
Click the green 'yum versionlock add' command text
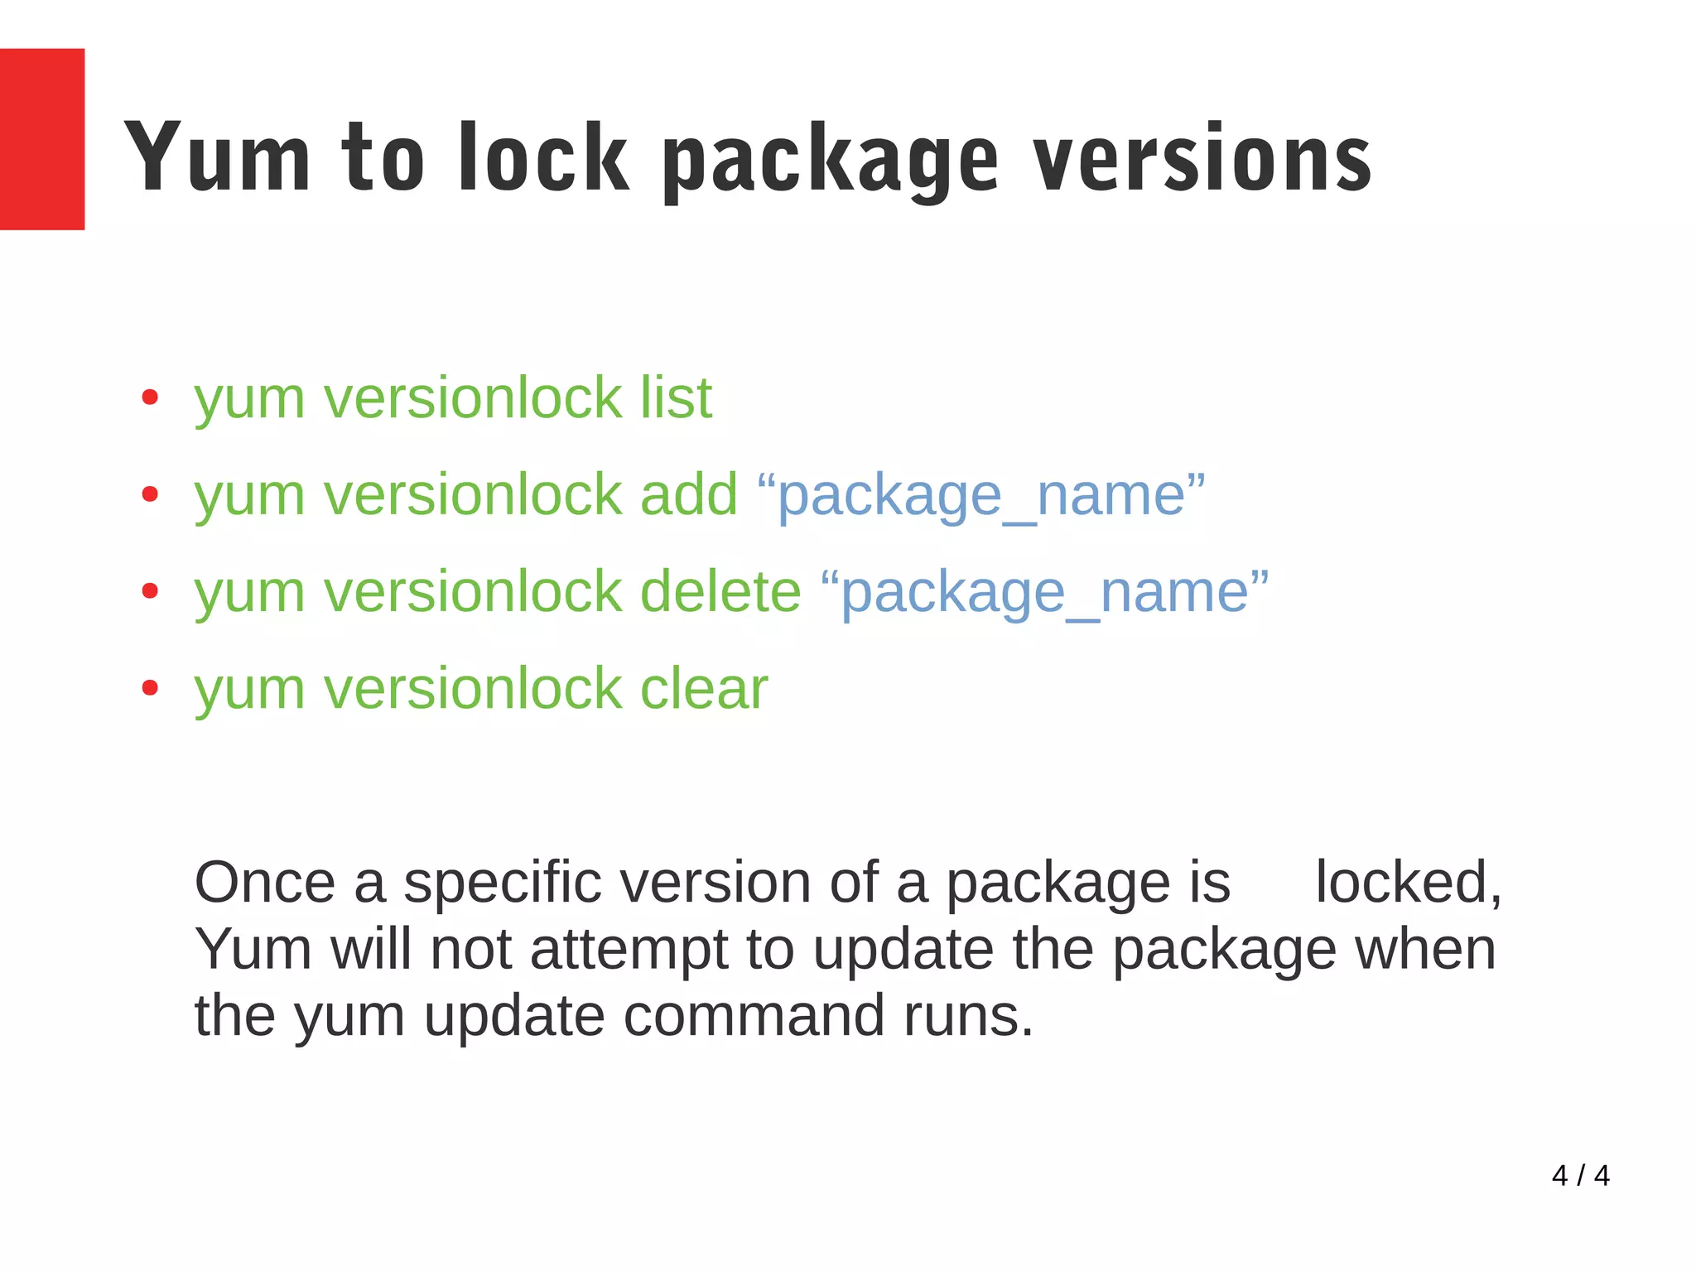465,496
